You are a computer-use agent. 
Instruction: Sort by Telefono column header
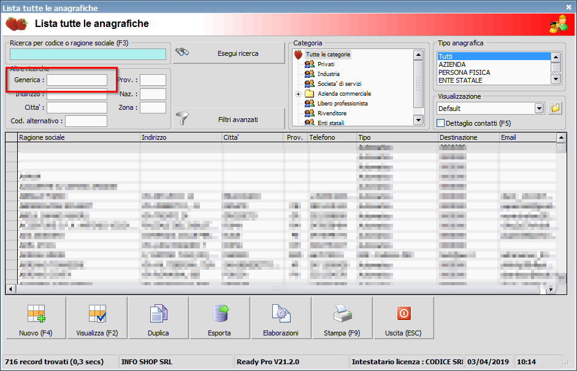click(332, 137)
